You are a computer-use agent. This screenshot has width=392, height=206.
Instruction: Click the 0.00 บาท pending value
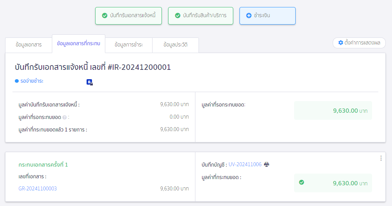179,117
